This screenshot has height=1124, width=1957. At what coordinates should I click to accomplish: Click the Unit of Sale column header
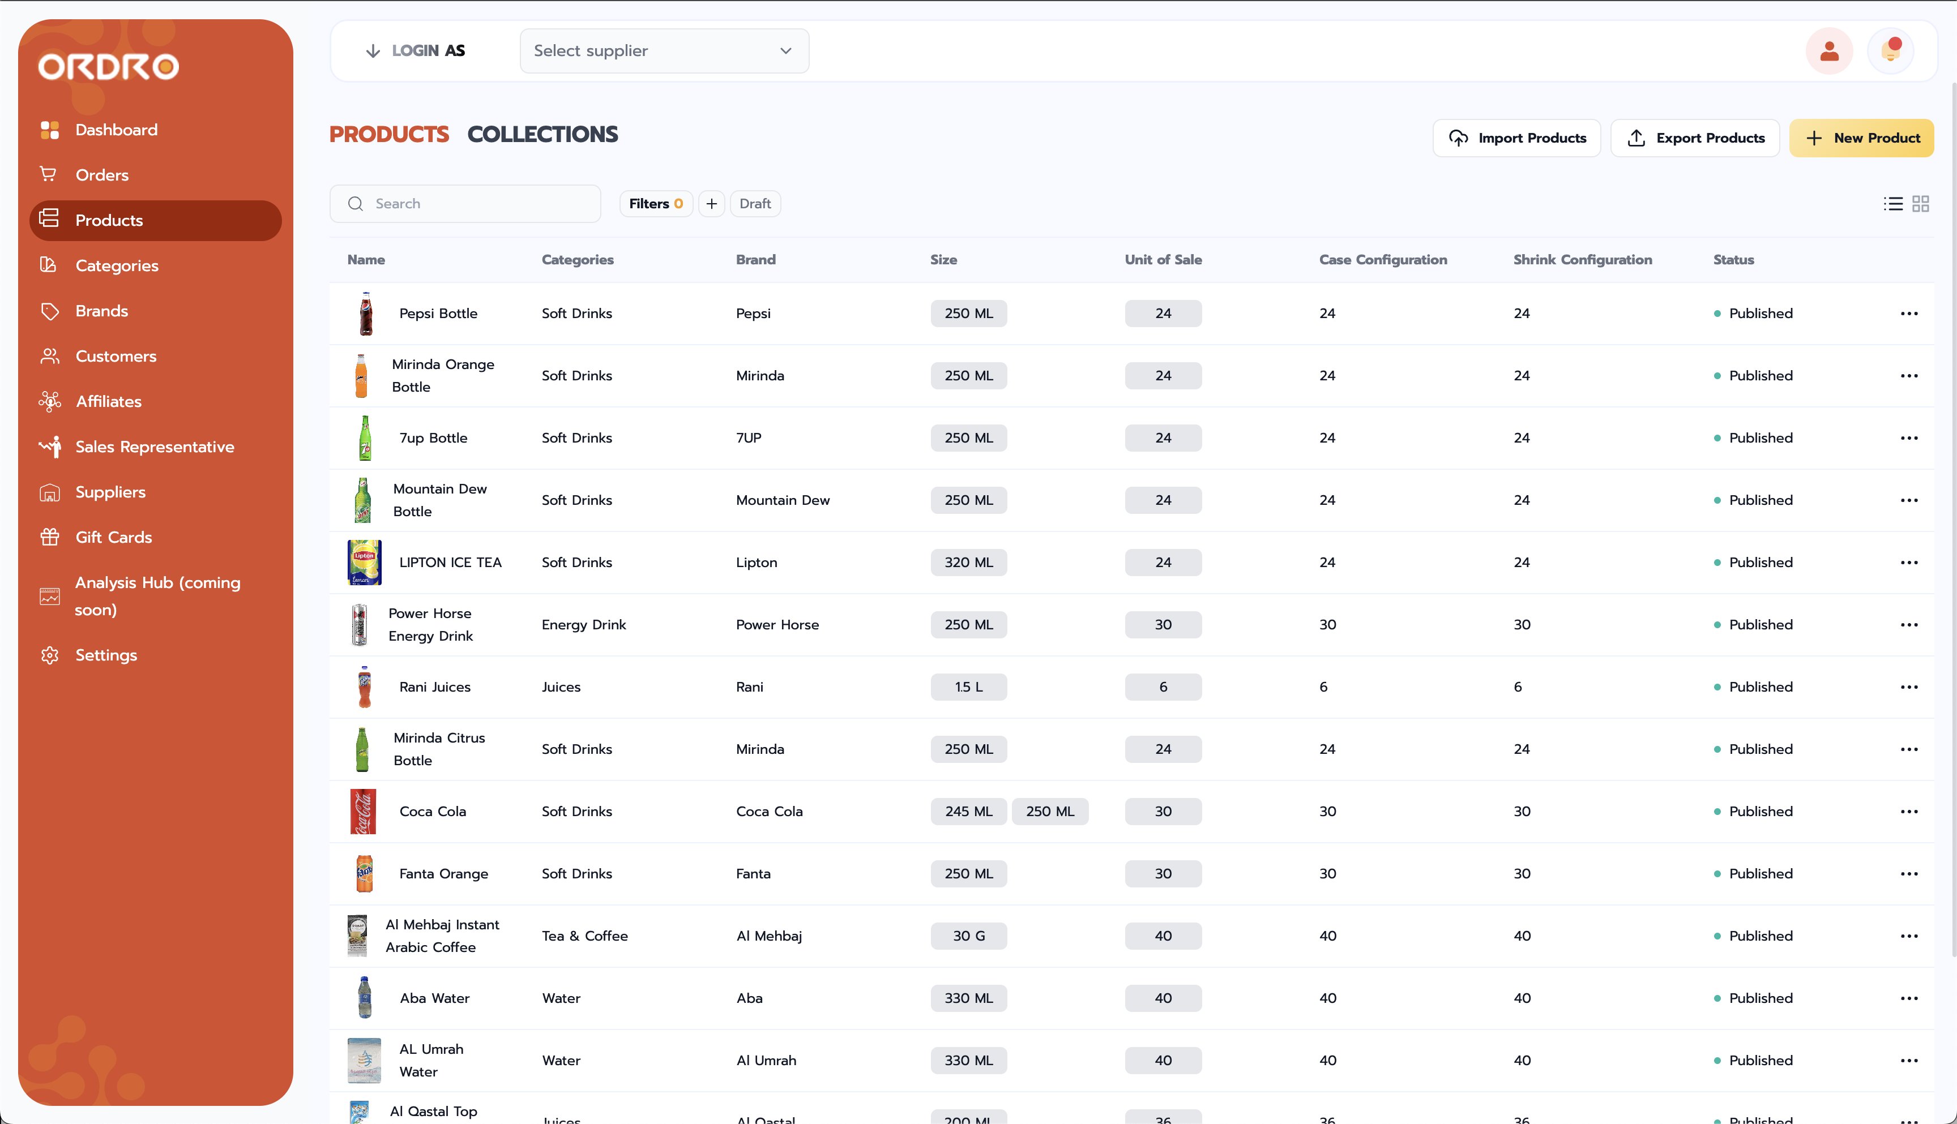pos(1163,260)
